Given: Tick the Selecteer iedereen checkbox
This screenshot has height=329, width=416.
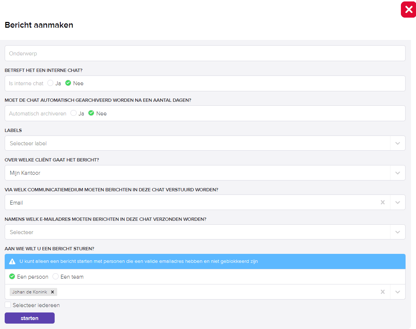Looking at the screenshot, I should [8, 305].
